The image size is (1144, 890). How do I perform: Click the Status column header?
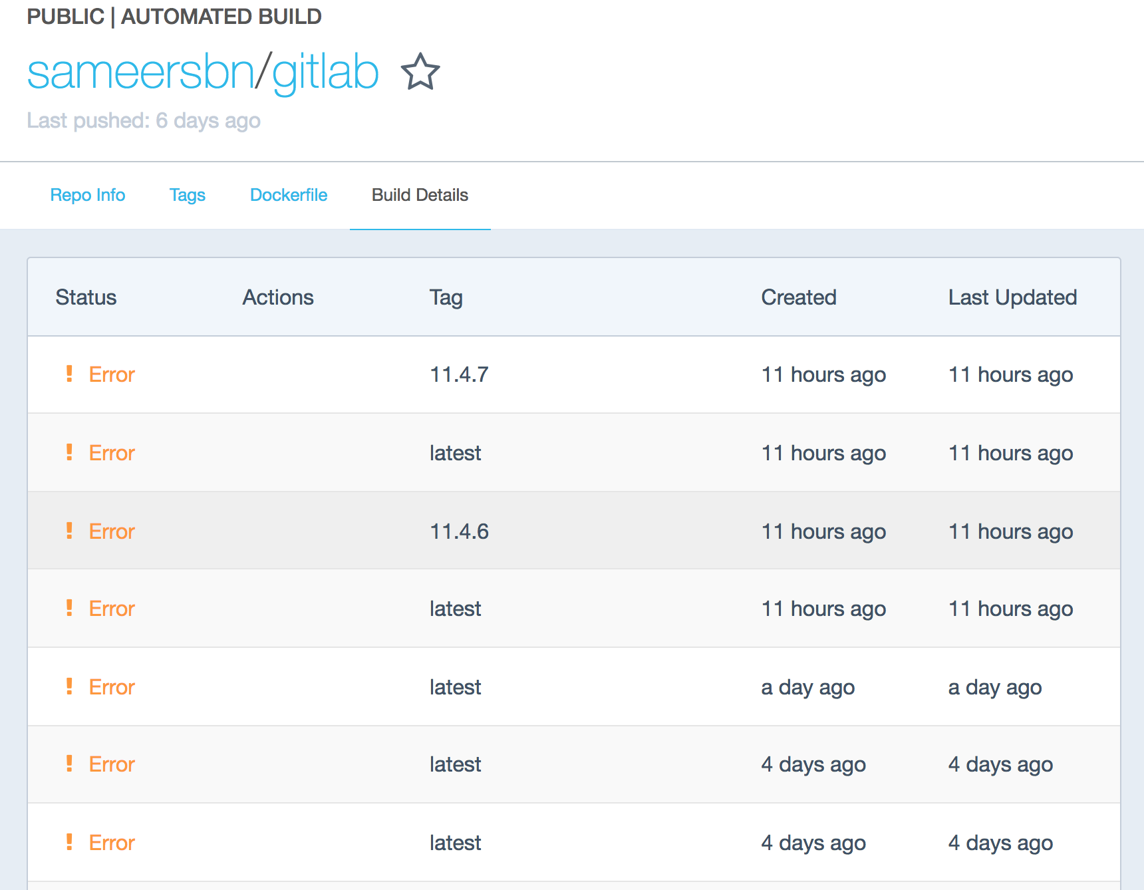(x=86, y=297)
